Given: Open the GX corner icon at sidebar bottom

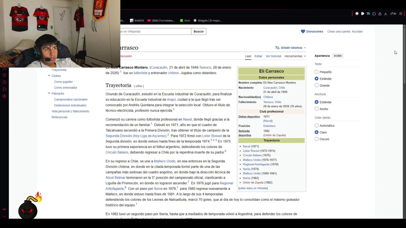Looking at the screenshot, I should 4,209.
